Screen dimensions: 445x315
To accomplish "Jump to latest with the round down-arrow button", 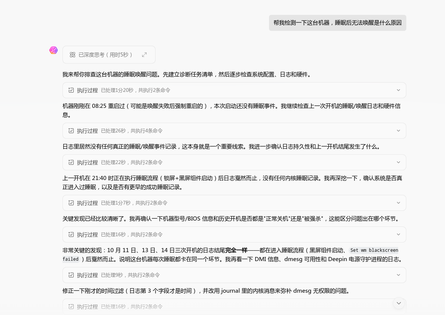I will (399, 303).
